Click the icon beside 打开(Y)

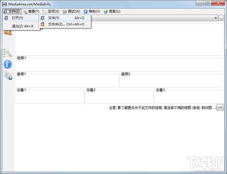[6, 18]
